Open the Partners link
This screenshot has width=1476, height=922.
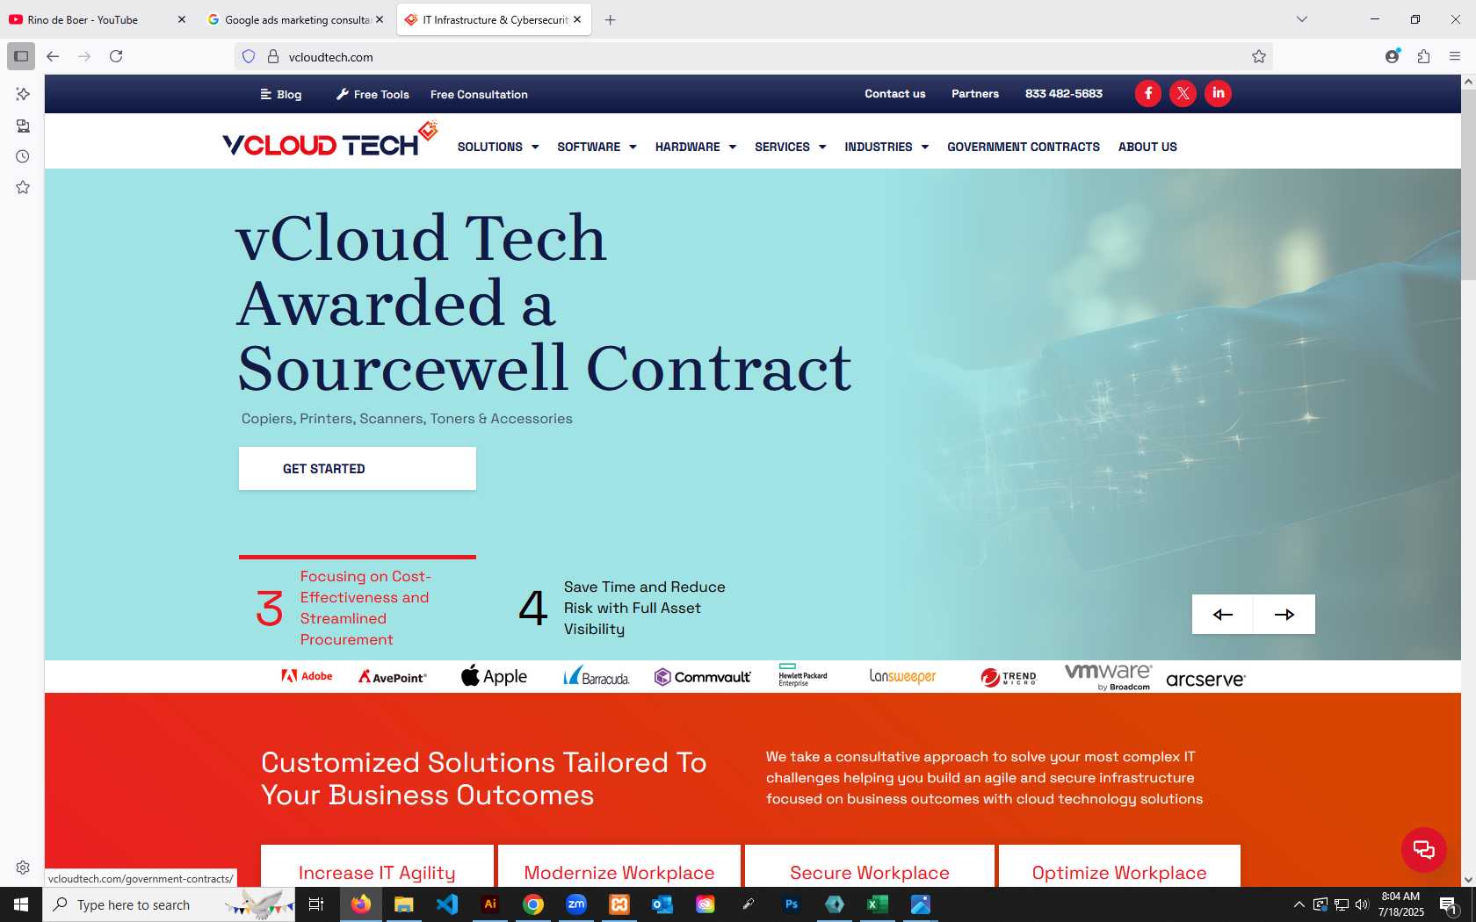tap(975, 93)
